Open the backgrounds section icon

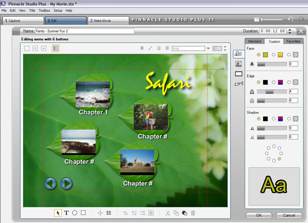pos(238,64)
